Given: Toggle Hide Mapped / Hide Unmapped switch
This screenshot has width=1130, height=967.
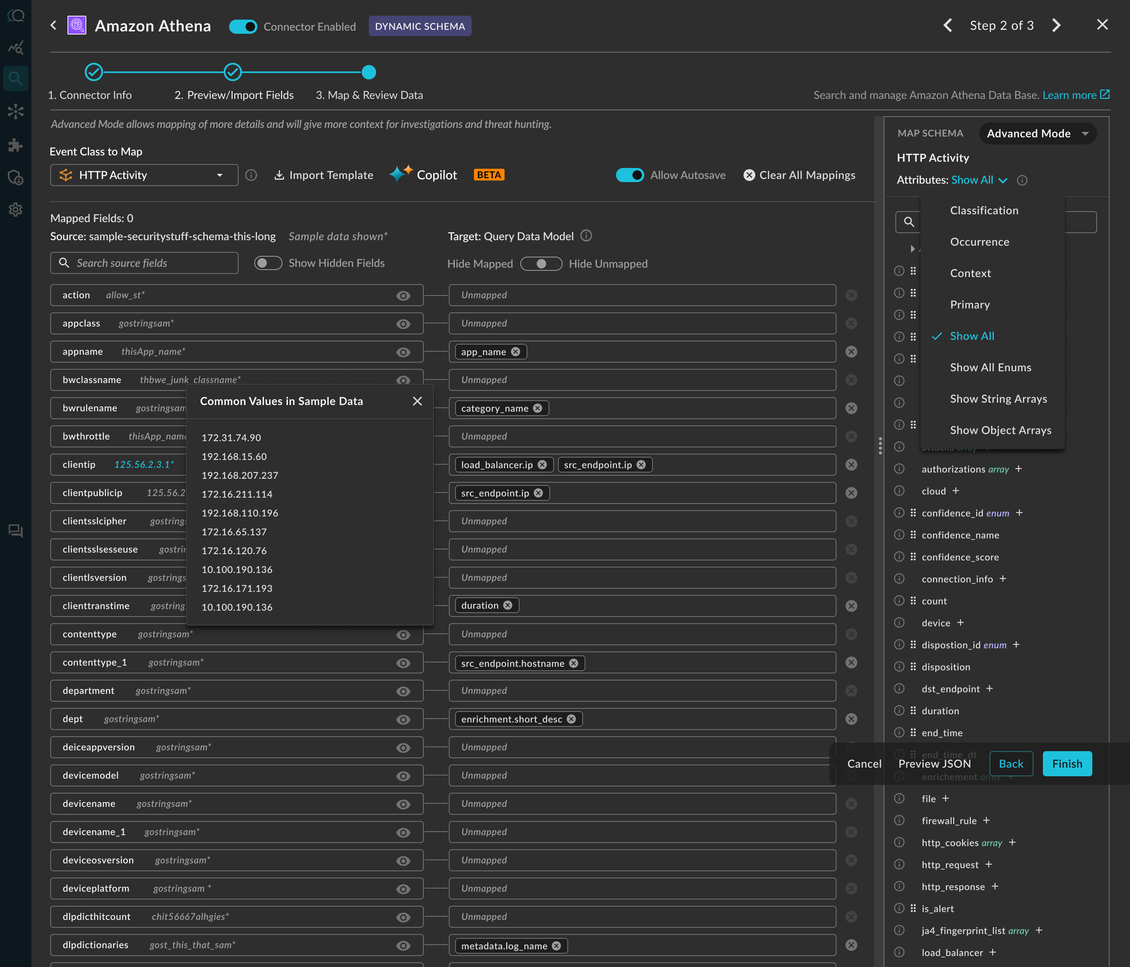Looking at the screenshot, I should 541,264.
